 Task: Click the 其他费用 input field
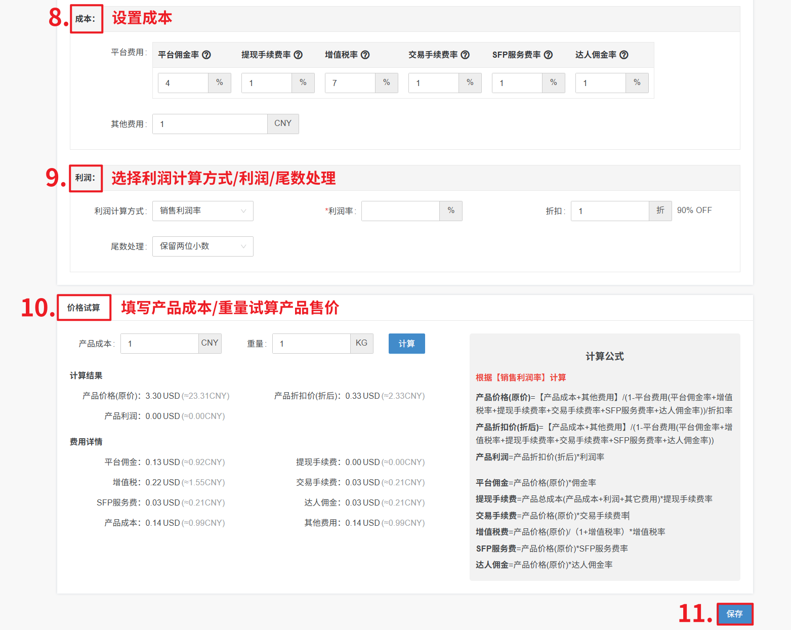point(210,124)
